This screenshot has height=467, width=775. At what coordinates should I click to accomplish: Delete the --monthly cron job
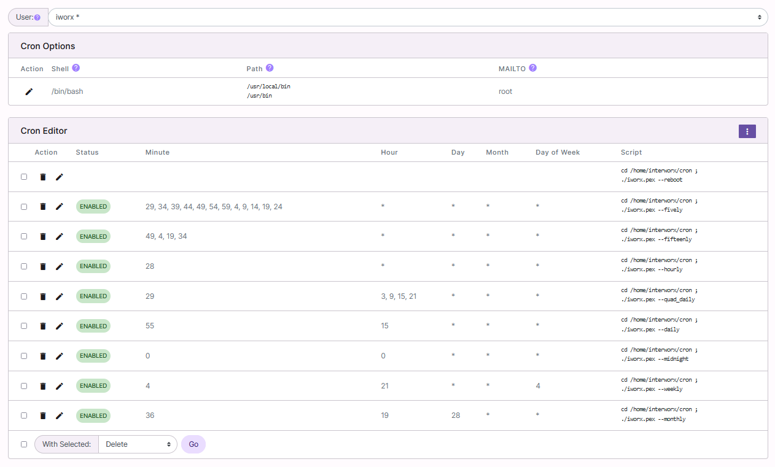click(x=43, y=415)
